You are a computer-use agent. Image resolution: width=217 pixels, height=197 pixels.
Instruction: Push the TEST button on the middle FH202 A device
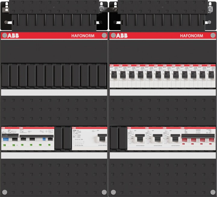pos(149,131)
